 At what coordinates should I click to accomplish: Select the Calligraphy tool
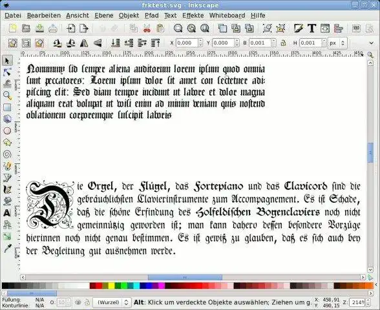coord(7,189)
